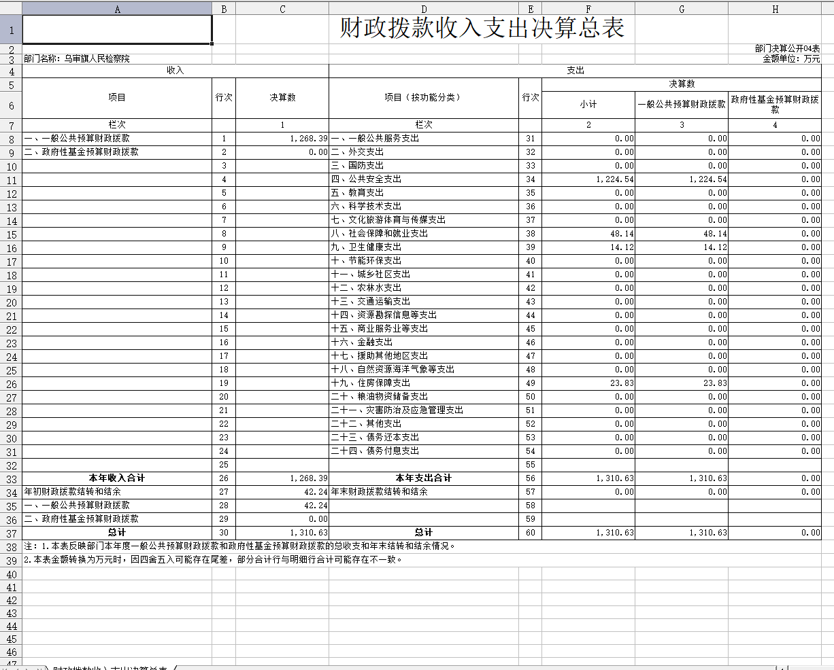Click the title 财政拨款收入支出决算总表

(482, 29)
